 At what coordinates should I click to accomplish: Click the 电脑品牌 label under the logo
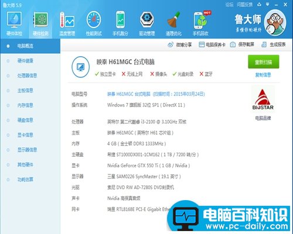coord(263,118)
